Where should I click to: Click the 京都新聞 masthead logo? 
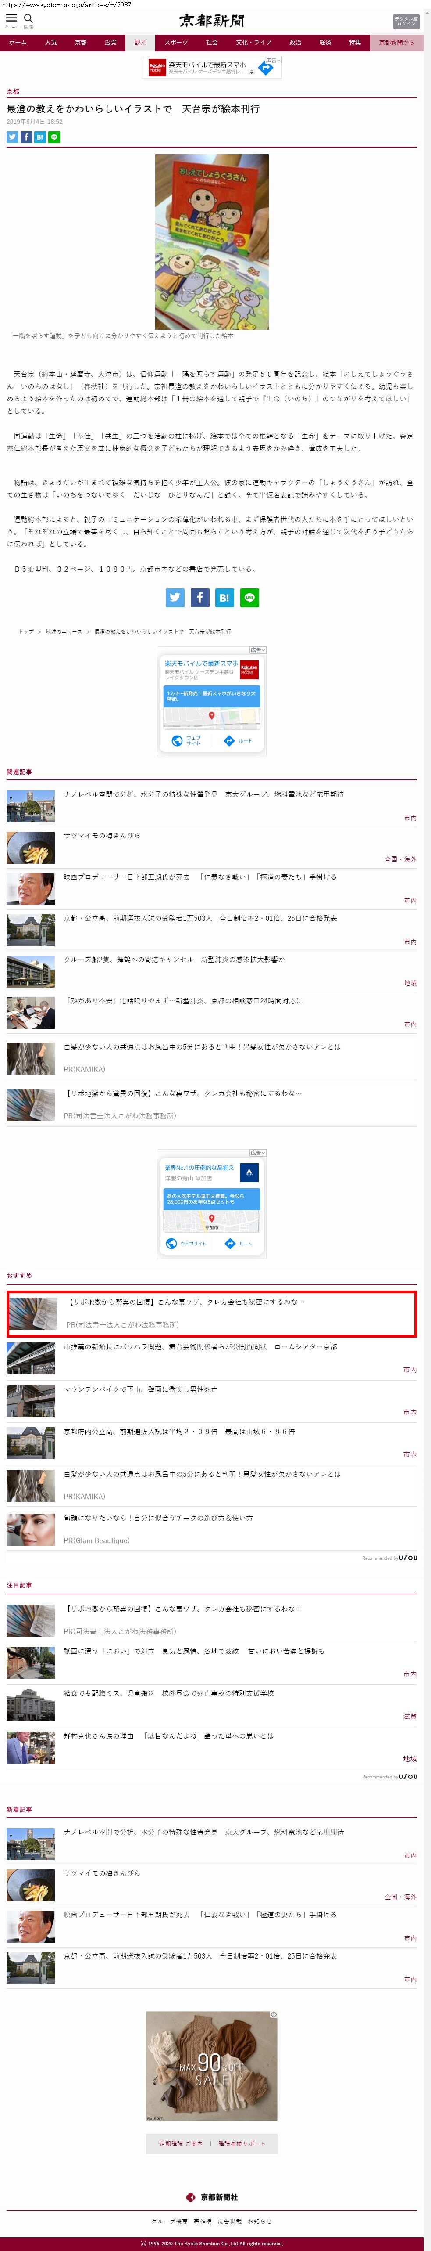pyautogui.click(x=212, y=20)
